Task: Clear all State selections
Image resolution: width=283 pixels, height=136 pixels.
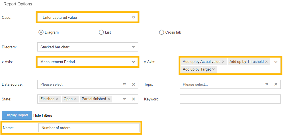Action: [133, 99]
